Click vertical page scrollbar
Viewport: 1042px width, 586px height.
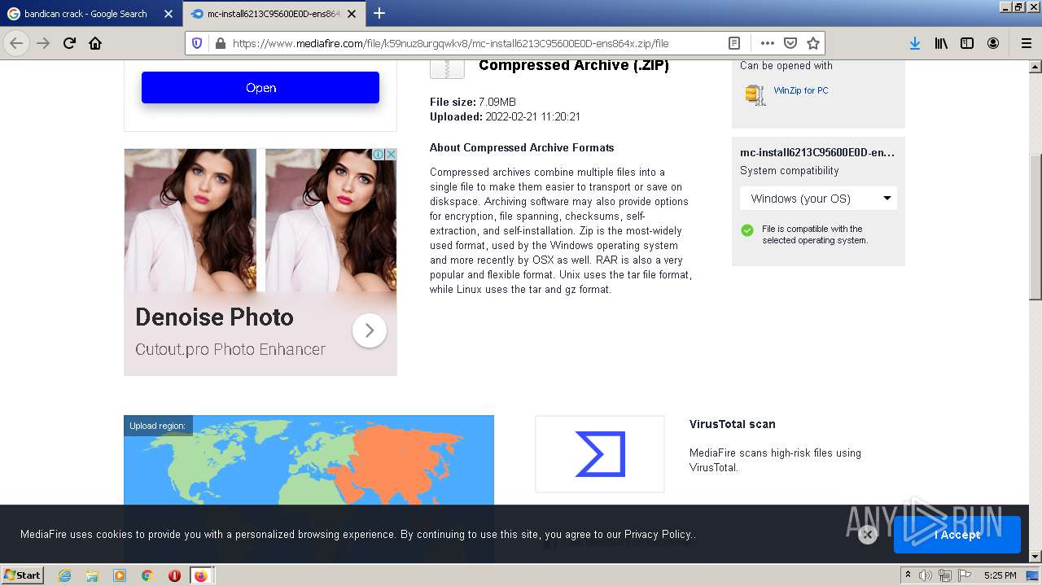click(1035, 226)
